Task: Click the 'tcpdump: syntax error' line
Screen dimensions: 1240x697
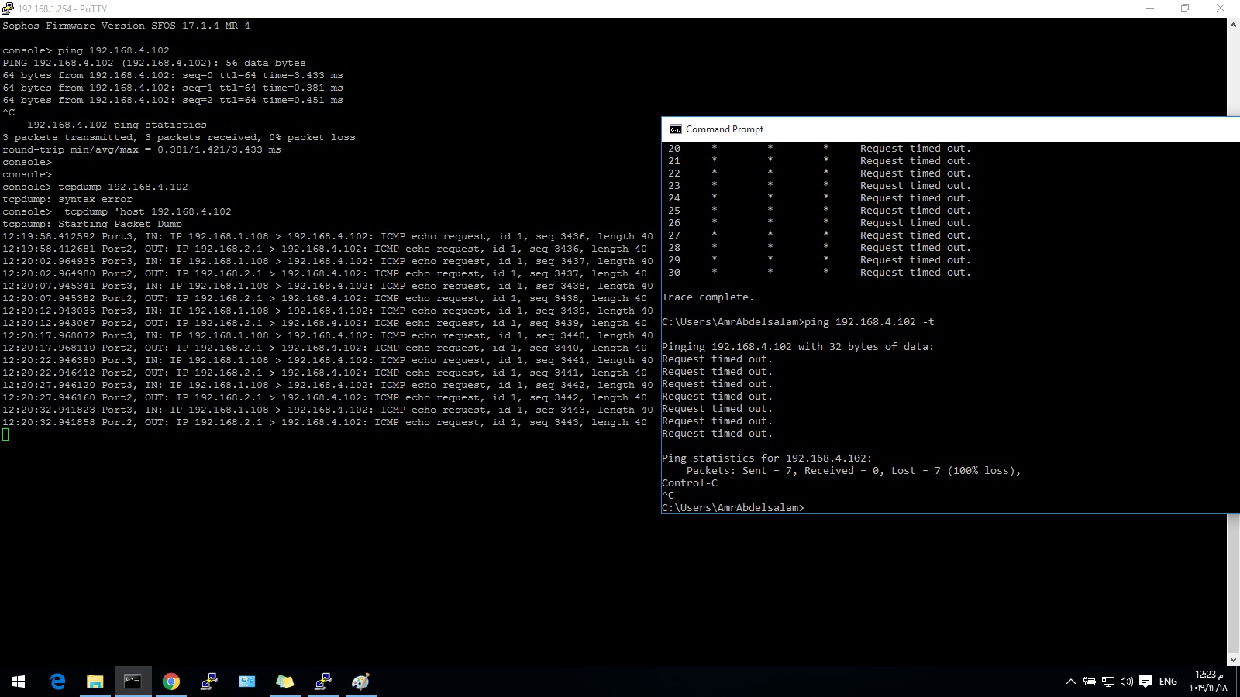Action: pyautogui.click(x=67, y=199)
